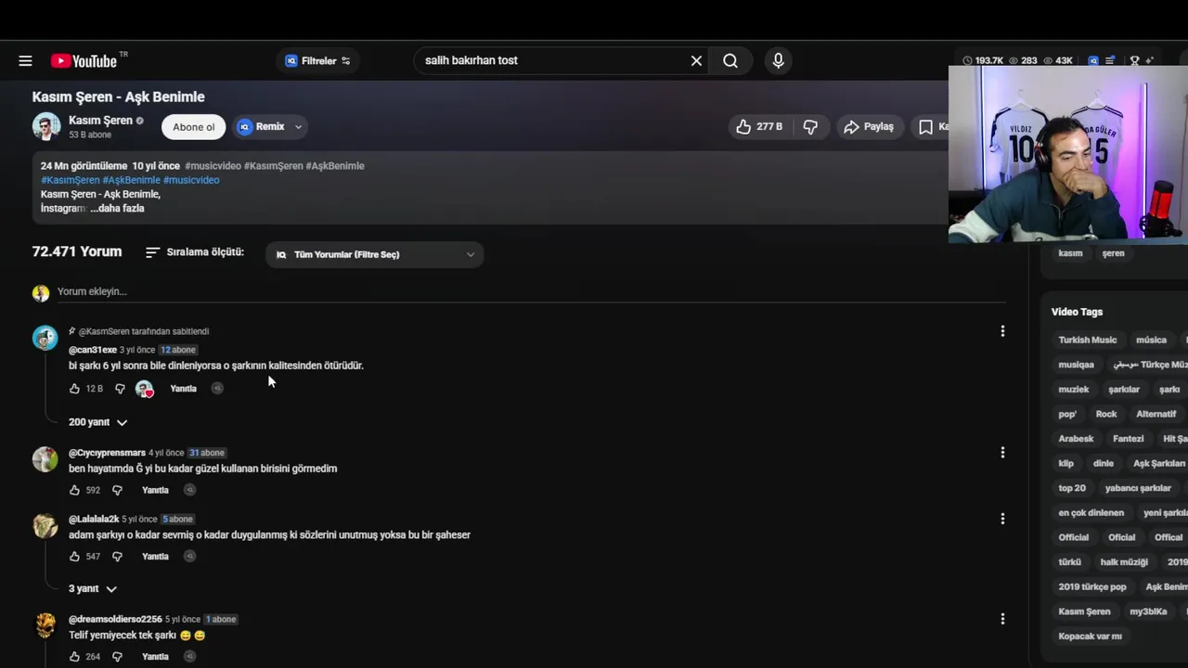Dislike the @dreamsoldierso2256 comment
Screen dimensions: 1188x668
tap(117, 657)
